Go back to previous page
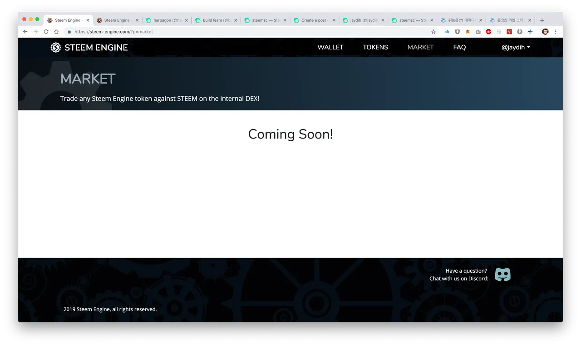Image resolution: width=581 pixels, height=346 pixels. coord(25,32)
